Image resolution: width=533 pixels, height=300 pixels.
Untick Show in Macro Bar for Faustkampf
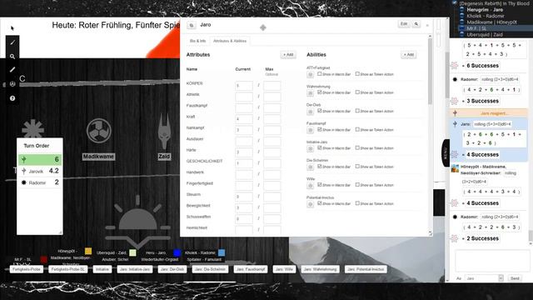(x=320, y=129)
